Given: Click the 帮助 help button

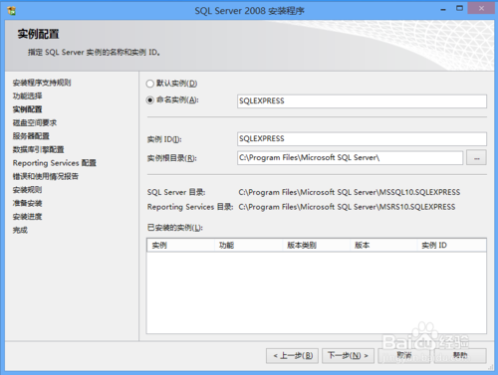Looking at the screenshot, I should pyautogui.click(x=460, y=356).
